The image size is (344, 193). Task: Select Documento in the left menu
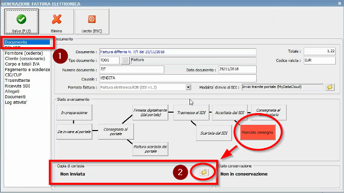(x=27, y=42)
